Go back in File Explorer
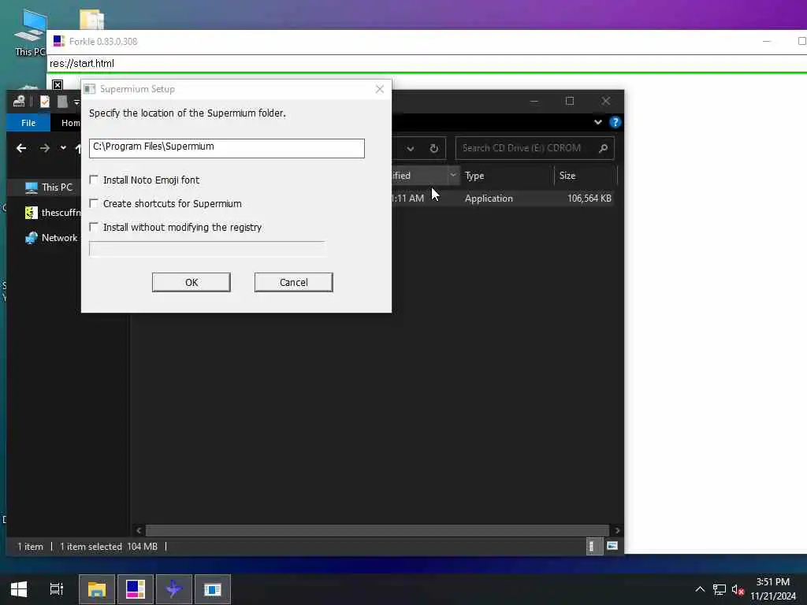This screenshot has height=605, width=807. pyautogui.click(x=21, y=148)
